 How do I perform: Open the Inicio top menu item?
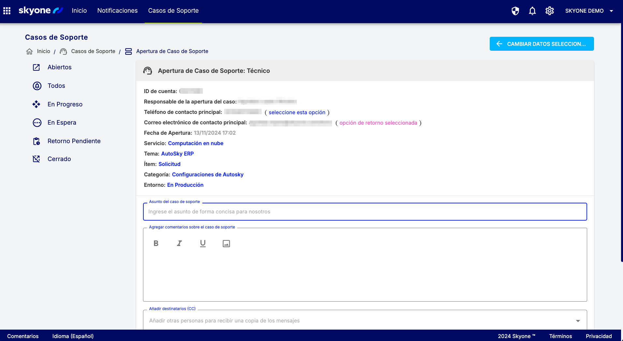click(x=79, y=11)
